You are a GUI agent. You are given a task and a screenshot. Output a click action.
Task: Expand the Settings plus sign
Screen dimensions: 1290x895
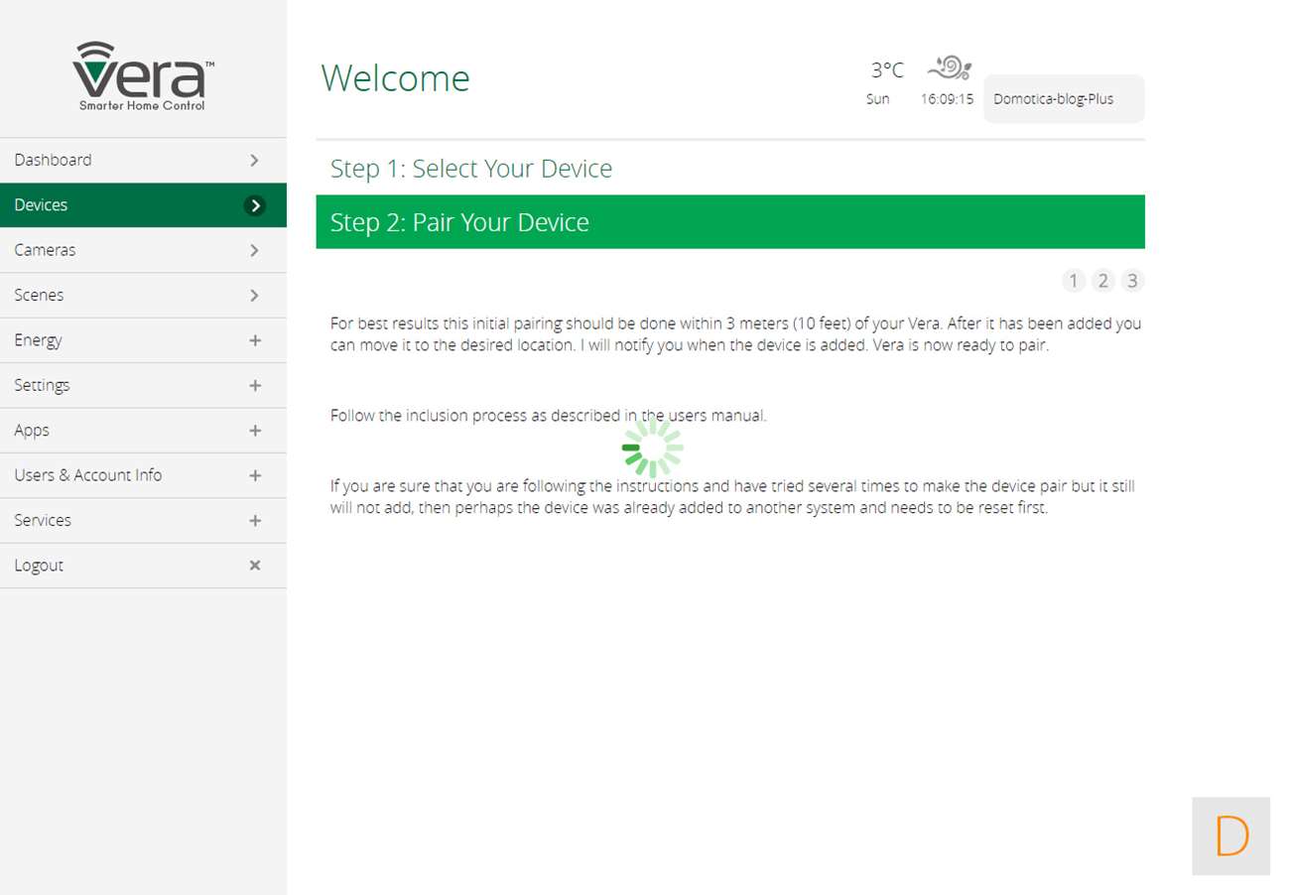[255, 386]
